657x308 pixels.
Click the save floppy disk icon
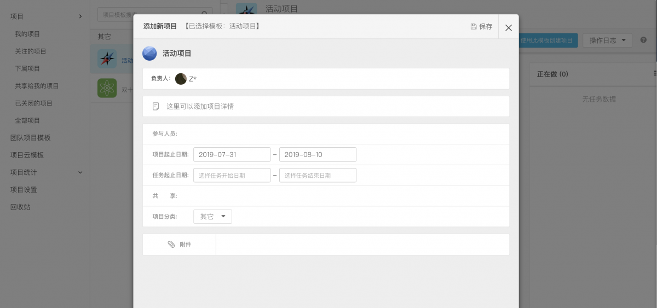474,27
